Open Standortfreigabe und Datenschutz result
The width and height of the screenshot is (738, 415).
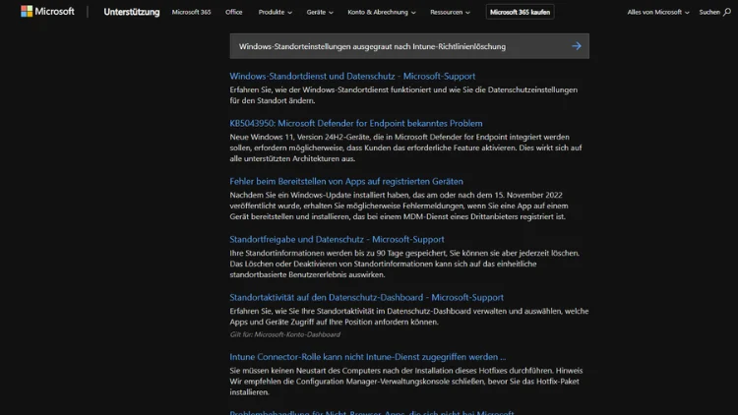(337, 239)
